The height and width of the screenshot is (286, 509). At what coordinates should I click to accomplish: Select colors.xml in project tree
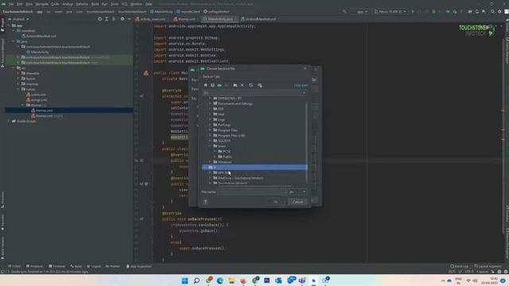pos(37,95)
